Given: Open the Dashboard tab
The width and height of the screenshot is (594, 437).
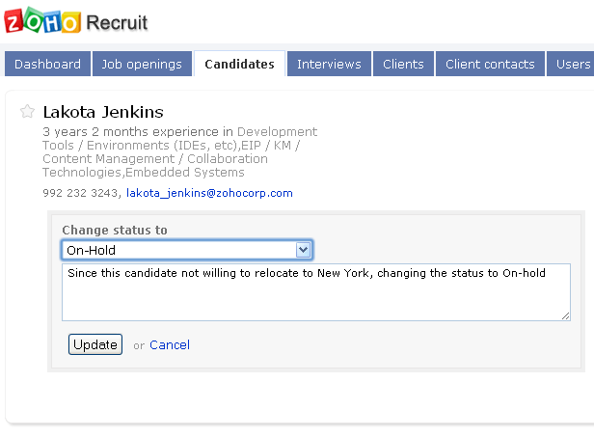Looking at the screenshot, I should coord(48,64).
